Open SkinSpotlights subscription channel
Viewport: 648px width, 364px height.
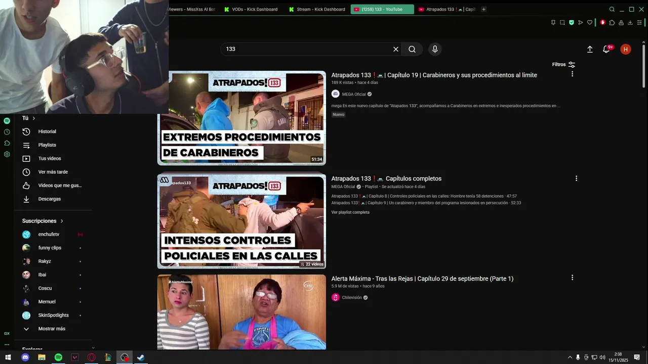[53, 315]
